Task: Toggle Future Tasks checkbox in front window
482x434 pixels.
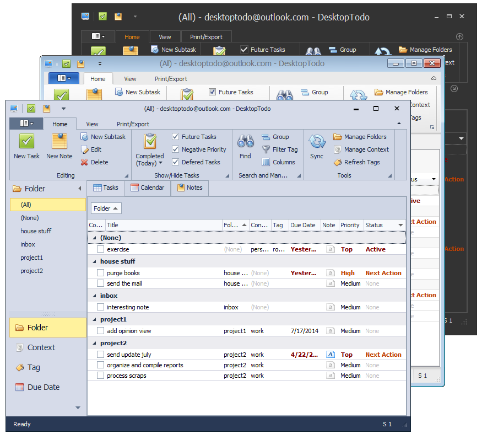Action: [x=176, y=136]
